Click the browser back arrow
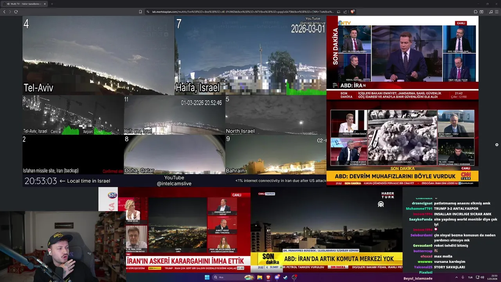 coord(4,12)
